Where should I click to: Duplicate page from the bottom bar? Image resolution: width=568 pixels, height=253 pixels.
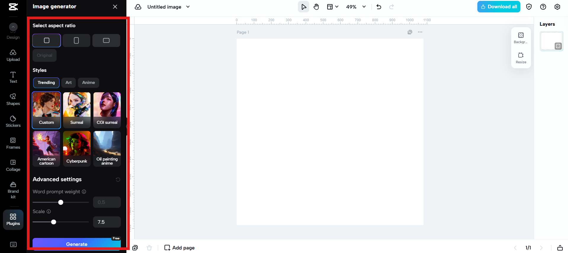(x=135, y=248)
